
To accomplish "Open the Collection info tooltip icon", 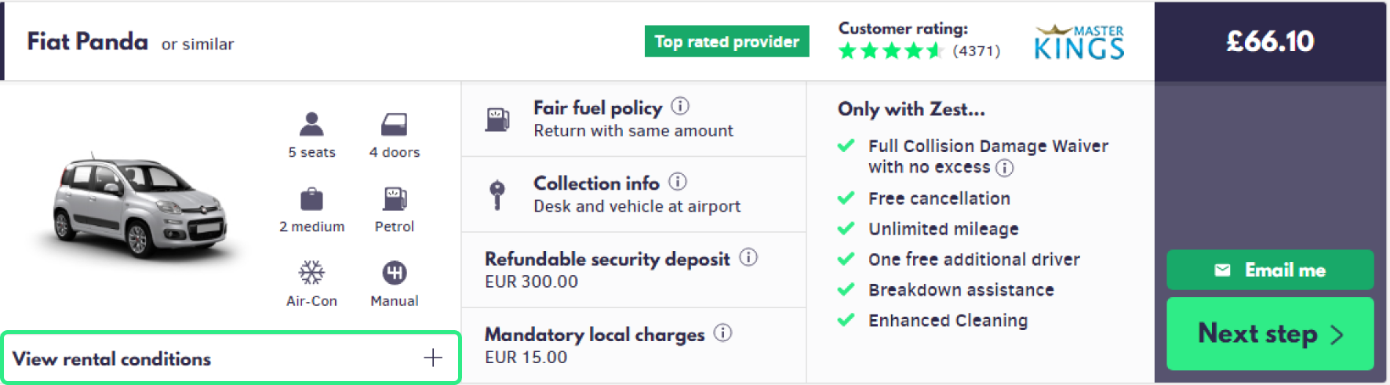I will tap(678, 182).
